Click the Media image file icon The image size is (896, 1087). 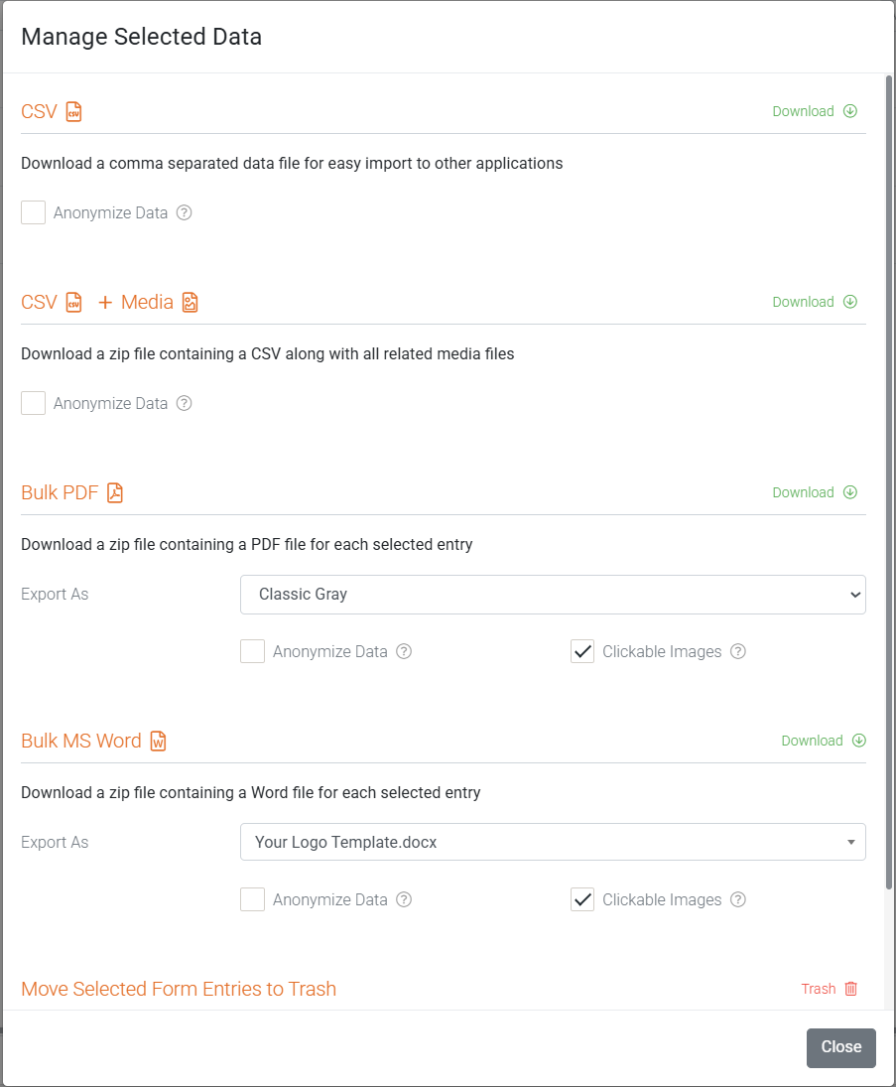(190, 302)
